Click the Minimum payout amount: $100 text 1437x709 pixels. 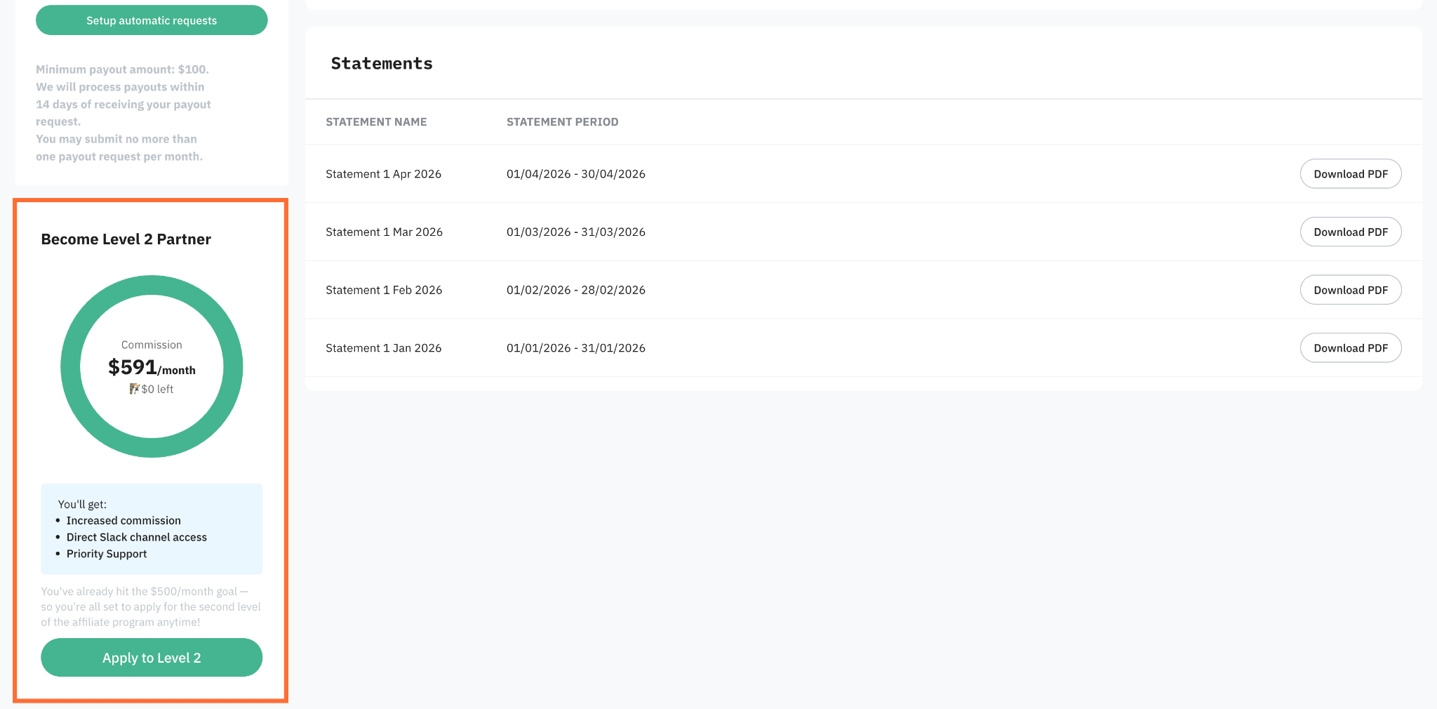(x=123, y=69)
